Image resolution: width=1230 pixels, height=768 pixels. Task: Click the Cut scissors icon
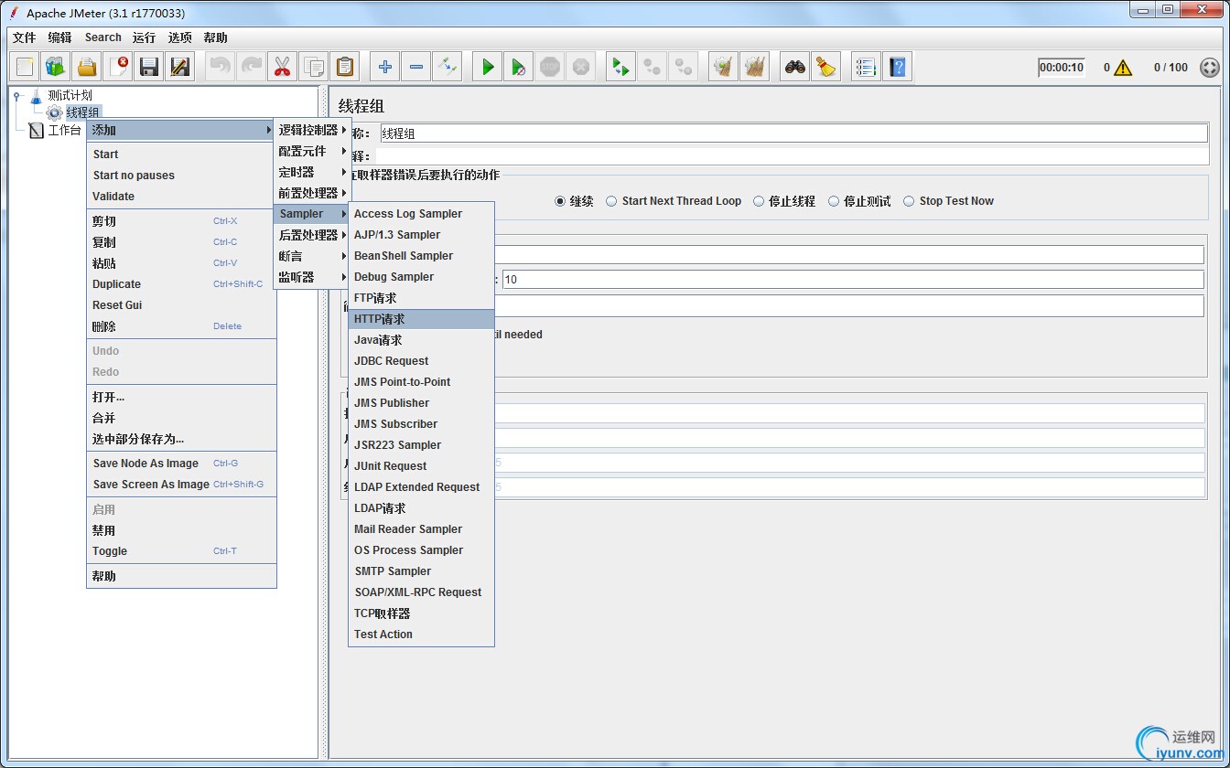tap(283, 67)
